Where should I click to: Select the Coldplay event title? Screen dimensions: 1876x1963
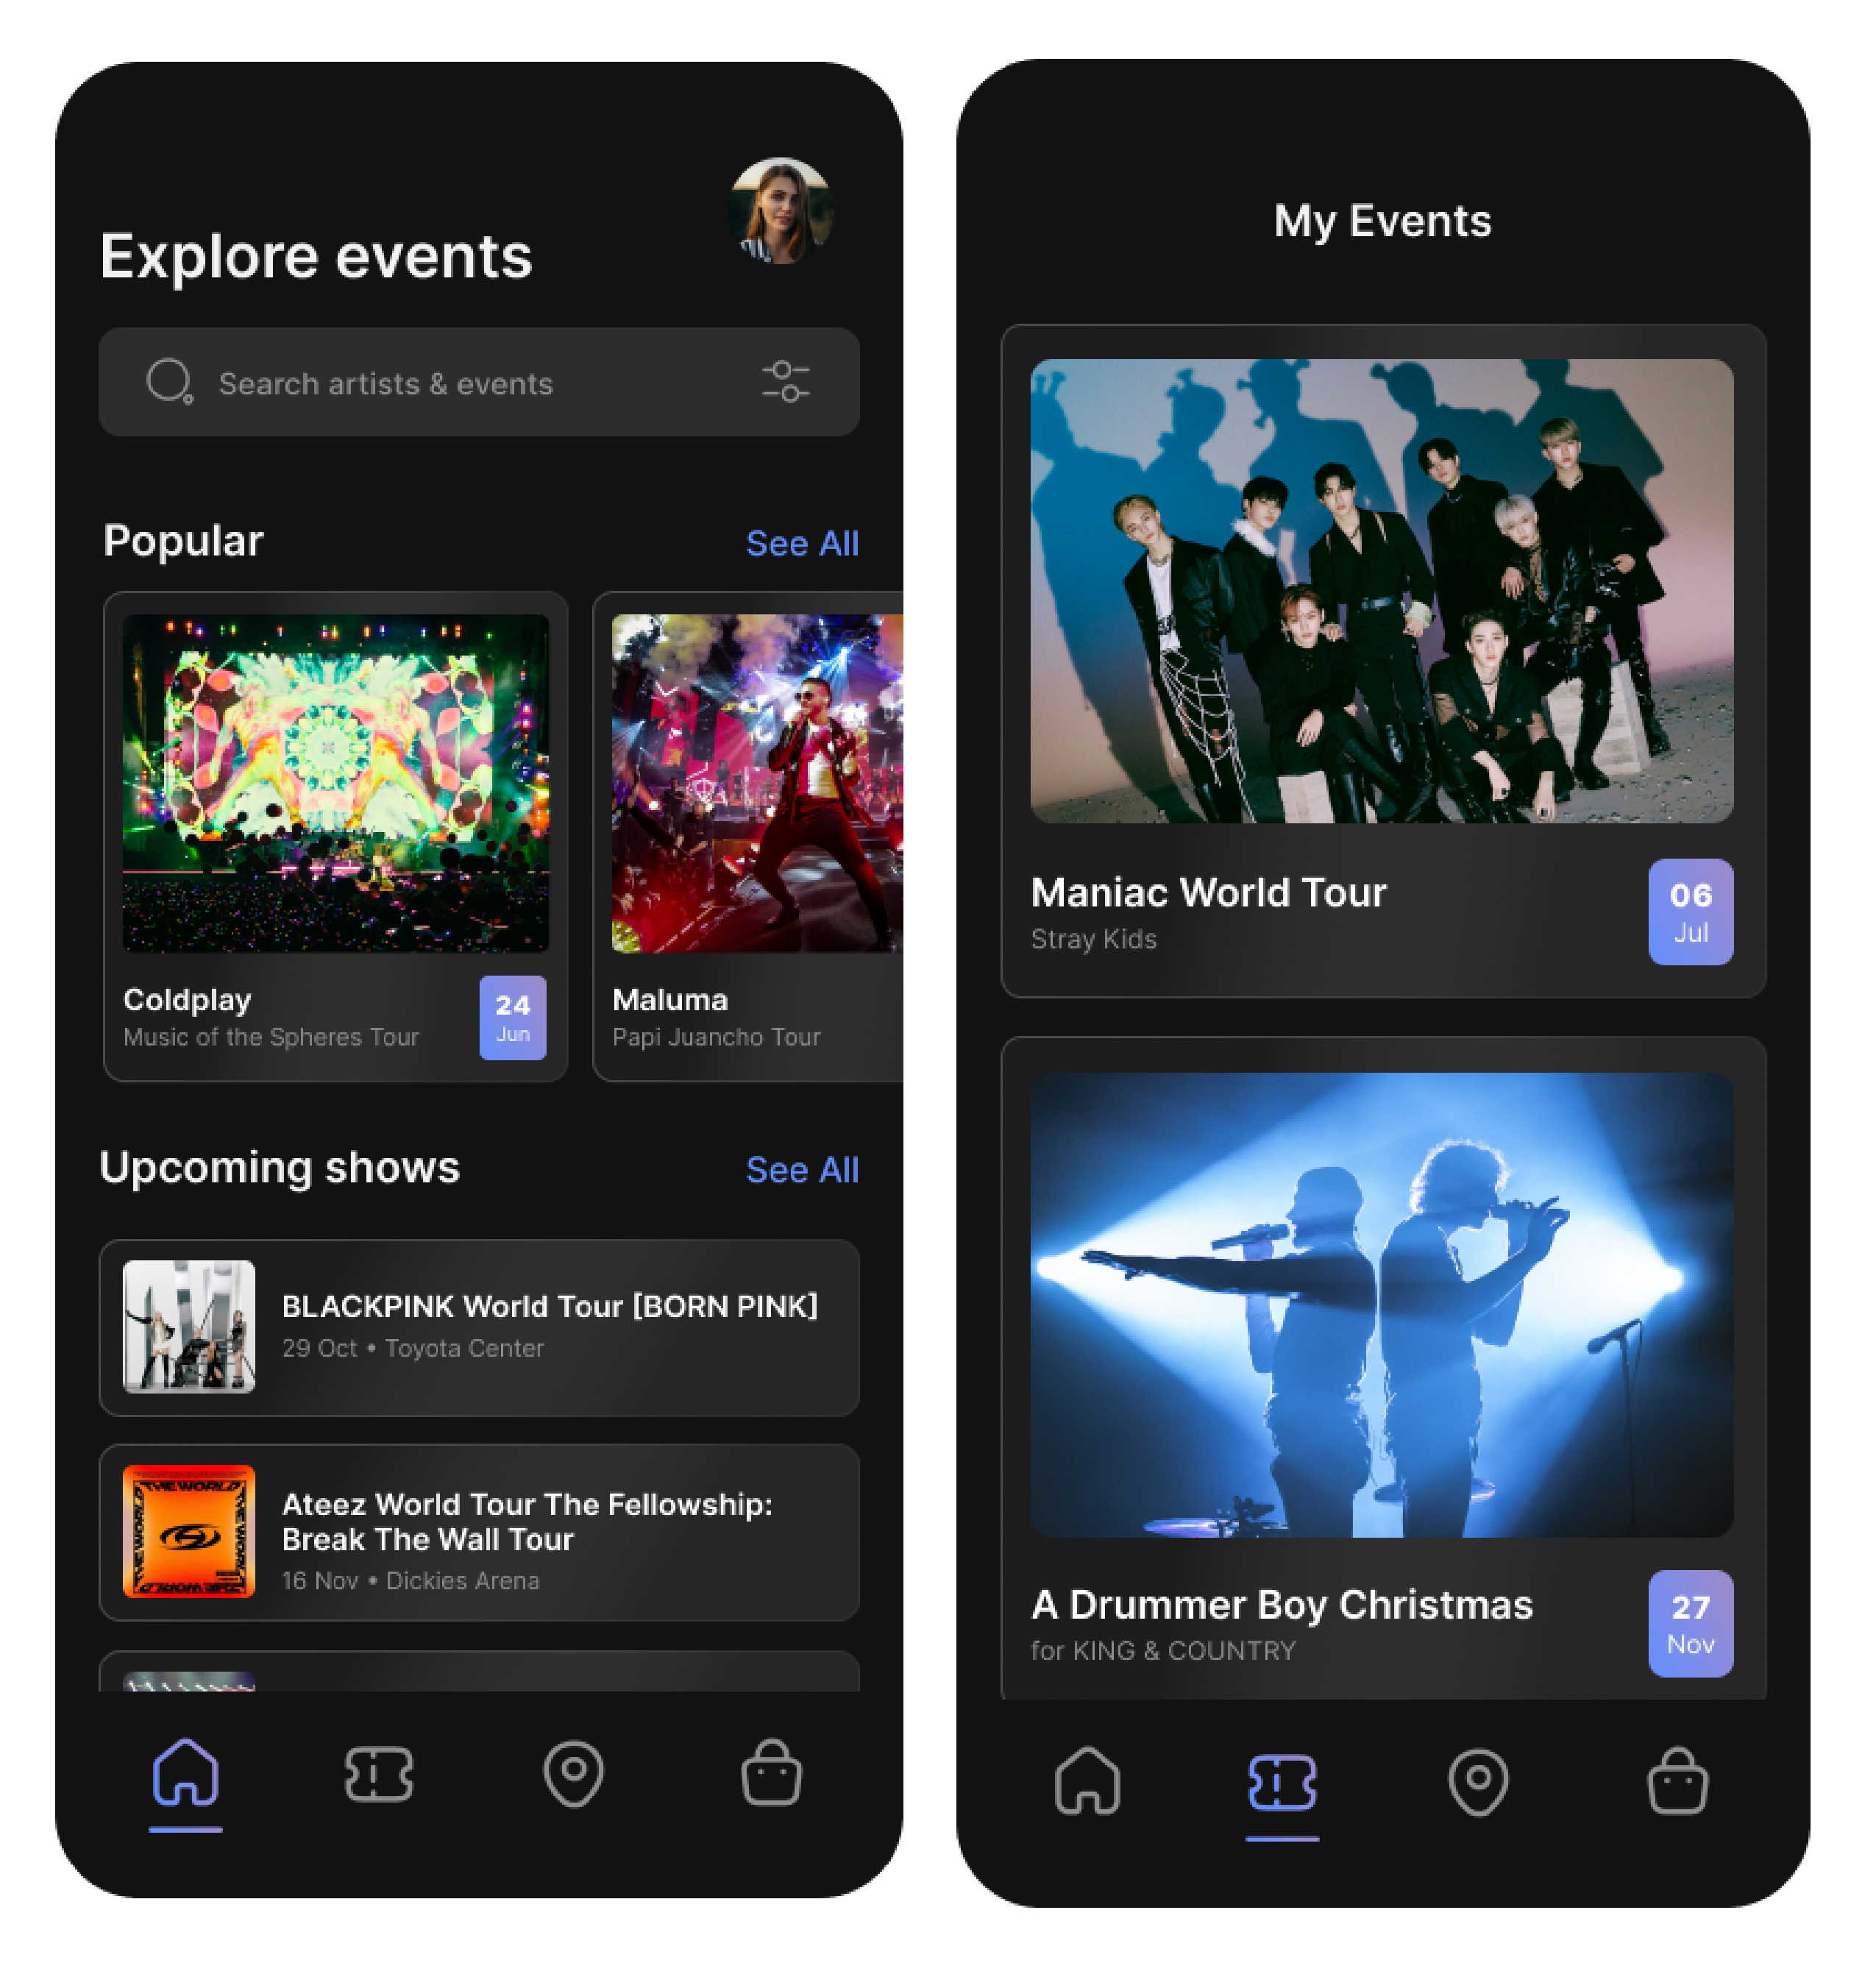pyautogui.click(x=187, y=1000)
